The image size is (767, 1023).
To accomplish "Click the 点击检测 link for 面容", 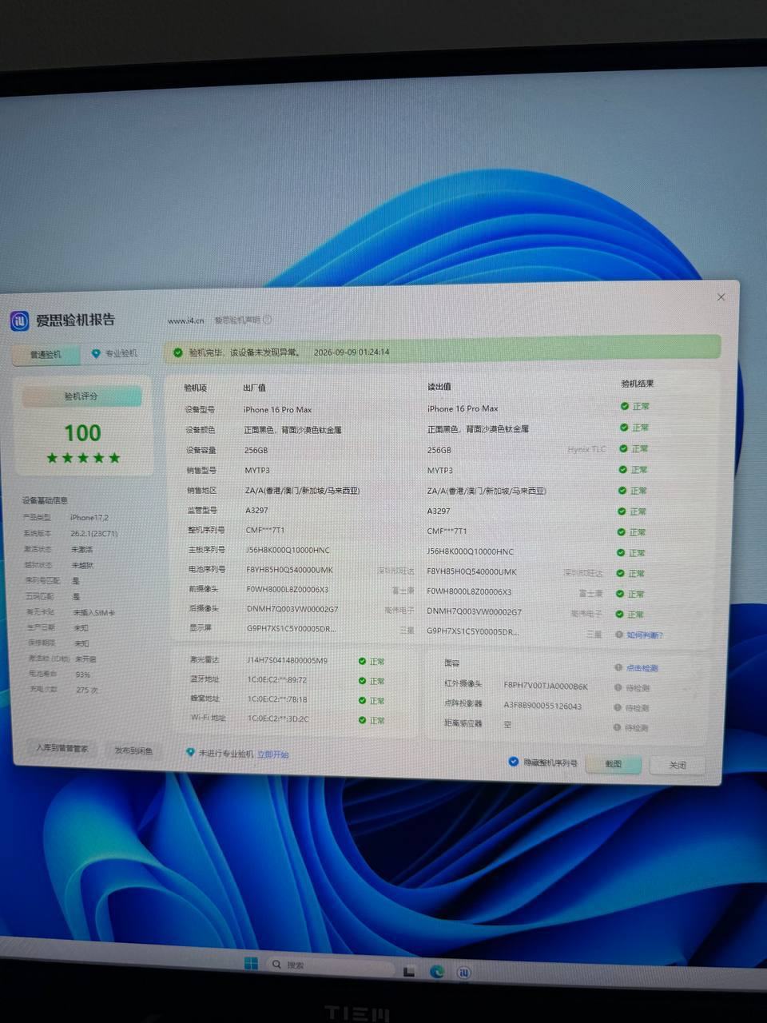I will coord(642,668).
